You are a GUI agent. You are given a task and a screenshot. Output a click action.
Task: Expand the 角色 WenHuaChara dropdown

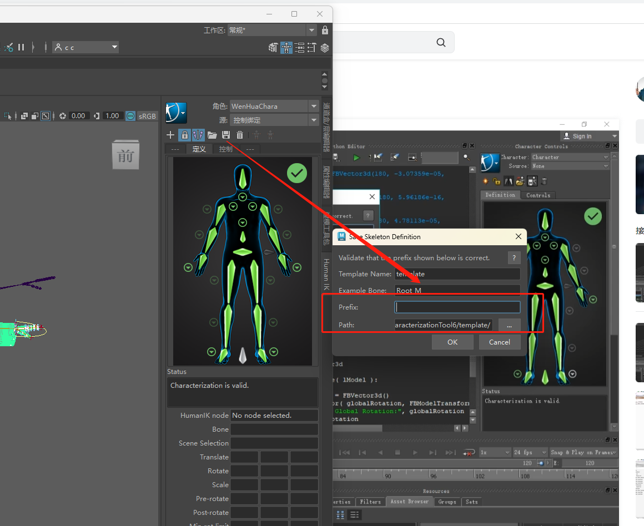tap(274, 107)
